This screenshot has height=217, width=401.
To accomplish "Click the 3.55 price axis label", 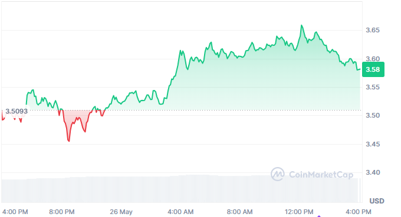I will (373, 87).
